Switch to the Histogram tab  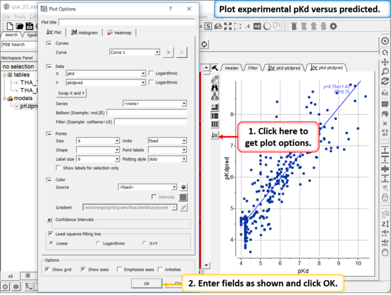(x=84, y=32)
